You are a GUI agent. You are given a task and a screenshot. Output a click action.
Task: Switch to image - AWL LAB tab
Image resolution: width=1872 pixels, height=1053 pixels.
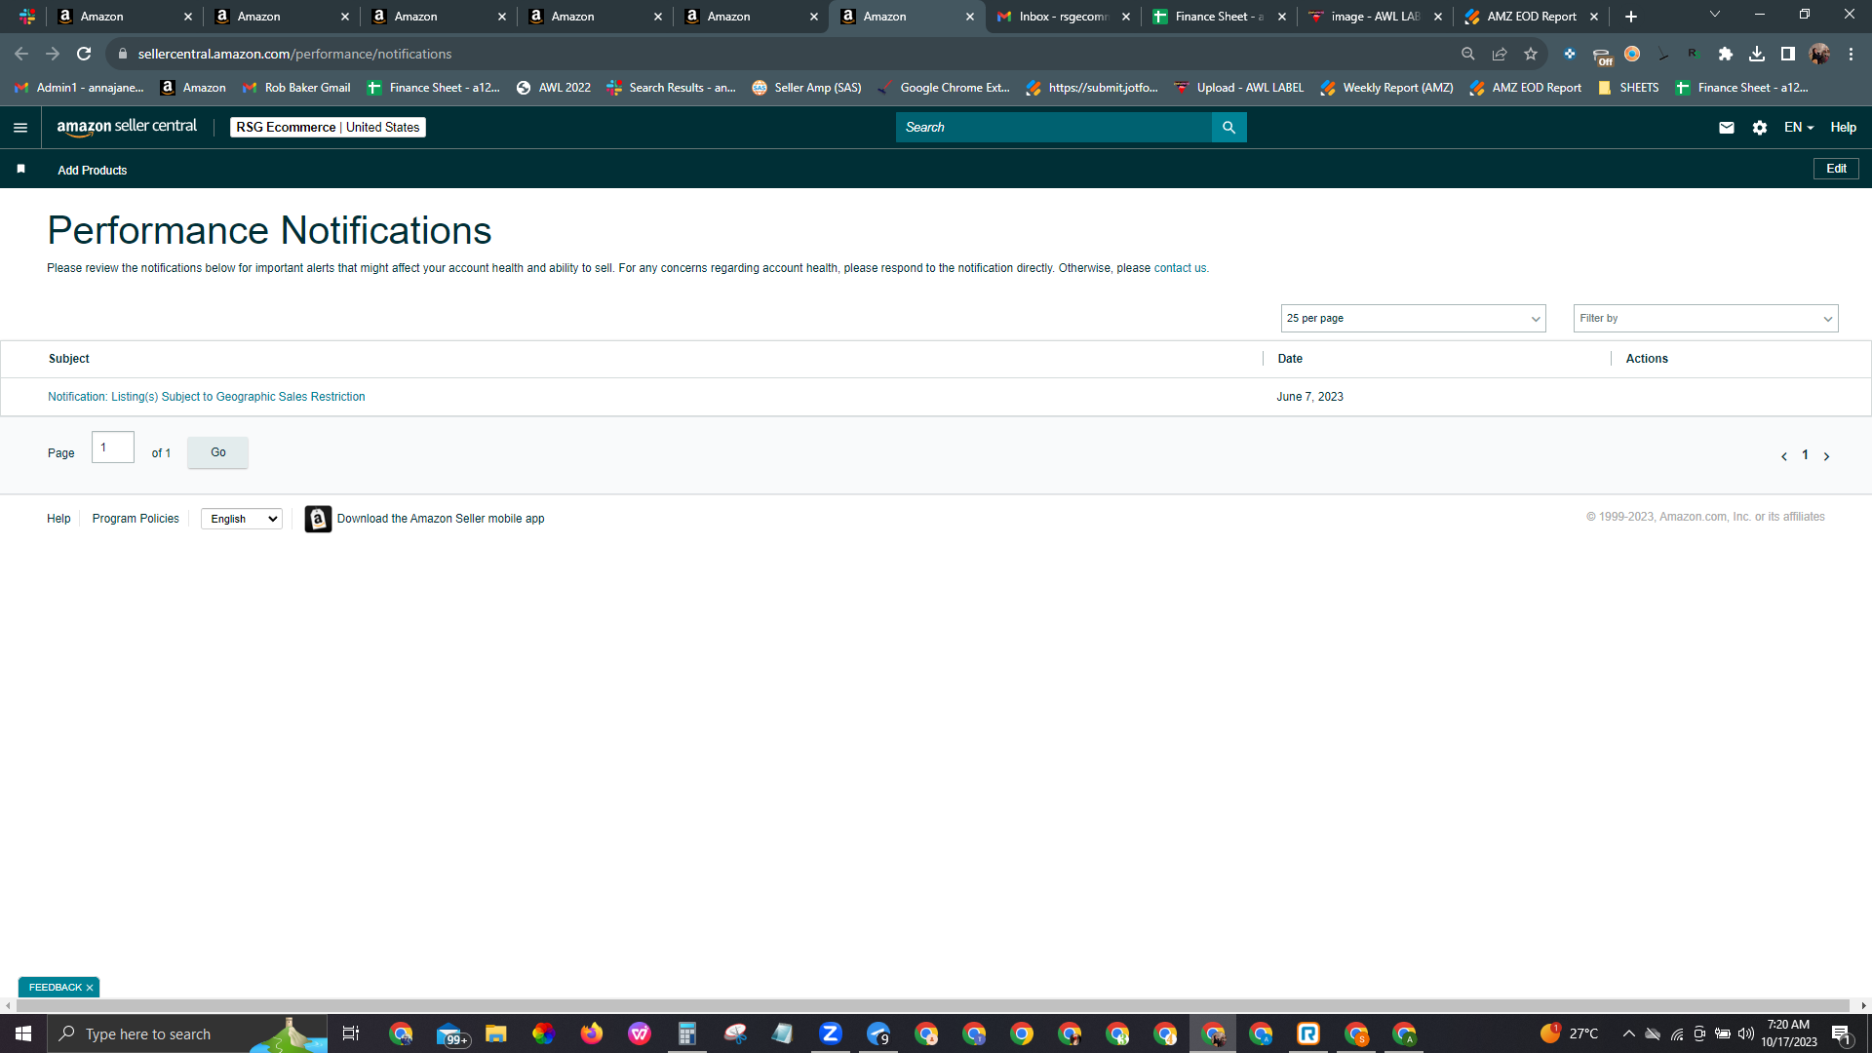[x=1375, y=17]
